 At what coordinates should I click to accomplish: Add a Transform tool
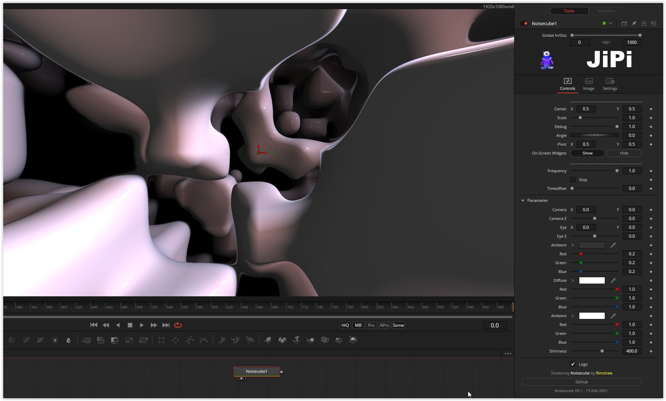point(143,340)
